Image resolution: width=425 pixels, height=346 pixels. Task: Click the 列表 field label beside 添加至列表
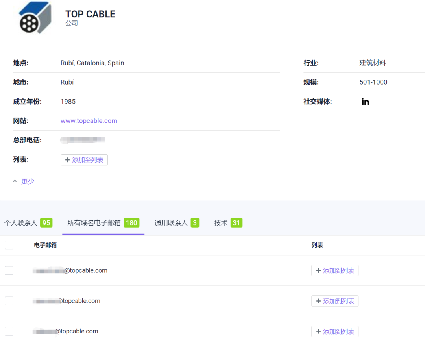click(20, 159)
